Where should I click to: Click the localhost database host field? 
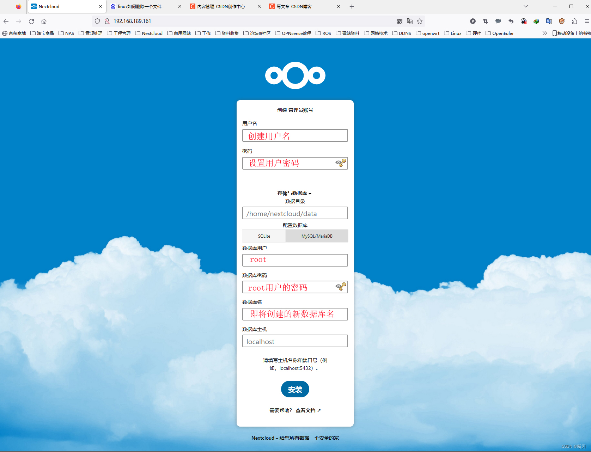pyautogui.click(x=295, y=341)
